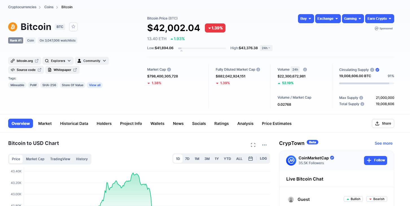Open the Exchange dropdown
Viewport: 410px width, 206px height.
coord(328,19)
